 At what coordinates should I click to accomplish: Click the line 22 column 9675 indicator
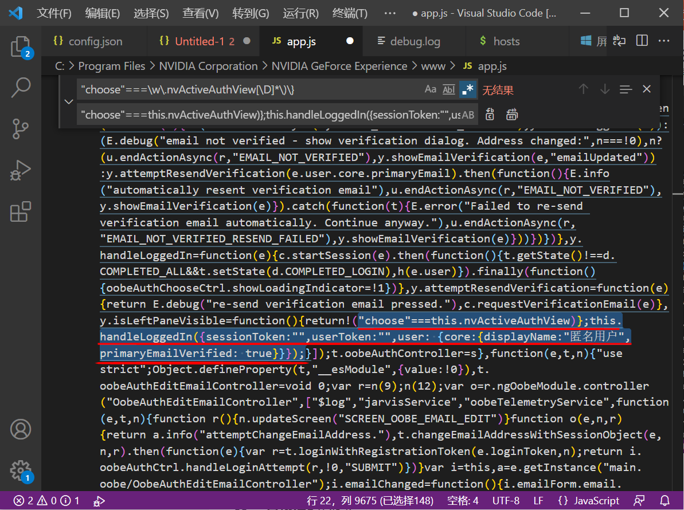pyautogui.click(x=370, y=500)
